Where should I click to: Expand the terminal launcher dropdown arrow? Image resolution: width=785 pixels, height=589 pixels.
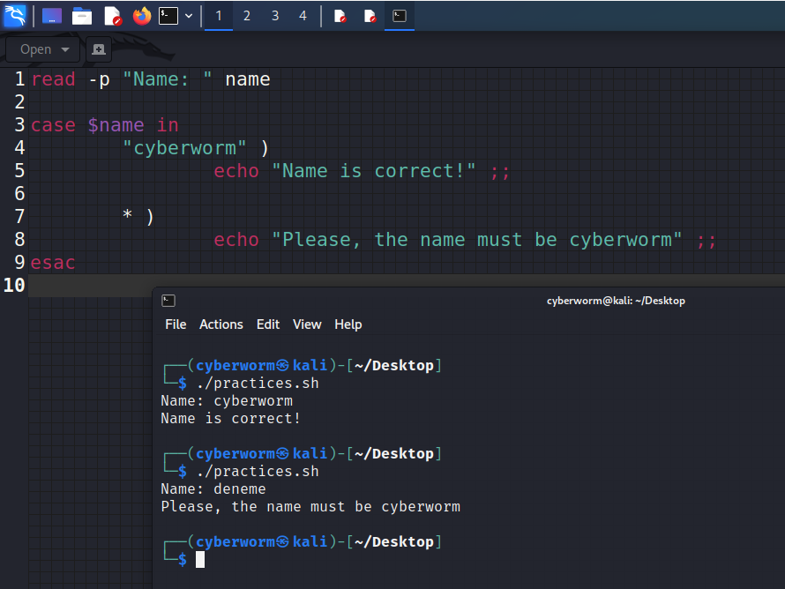point(188,16)
